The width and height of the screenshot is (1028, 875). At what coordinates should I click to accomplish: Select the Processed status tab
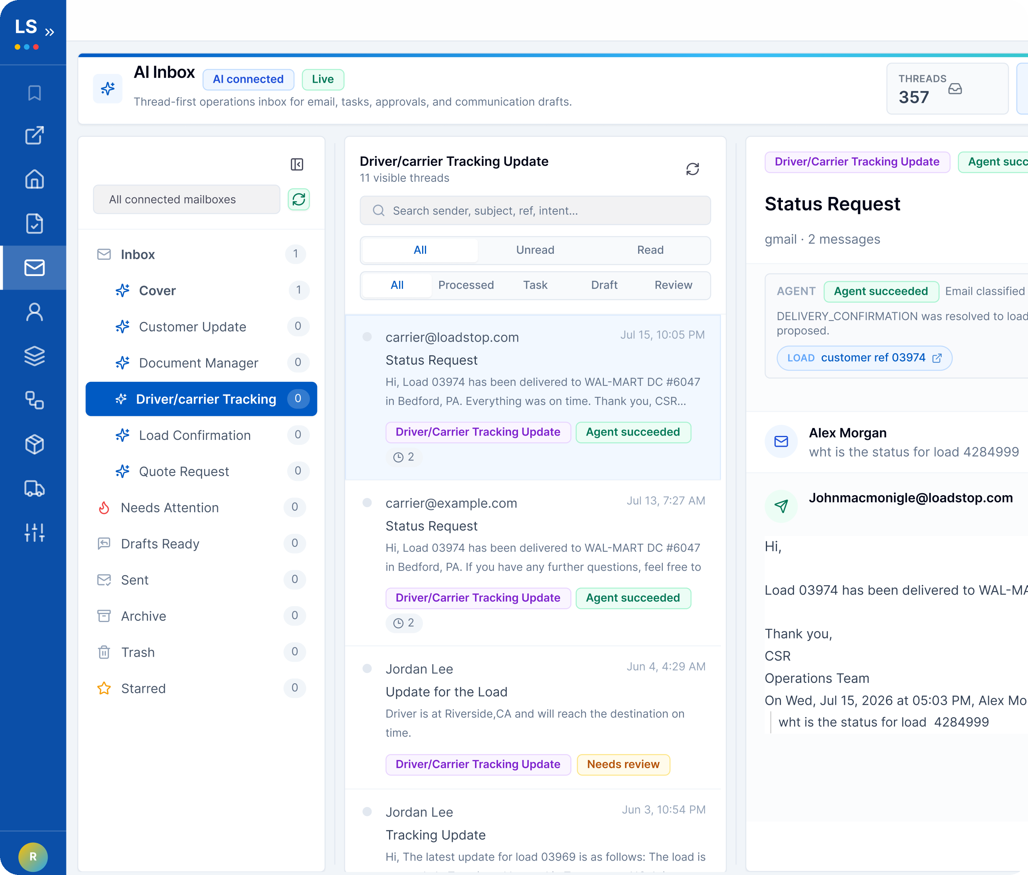[x=466, y=285]
